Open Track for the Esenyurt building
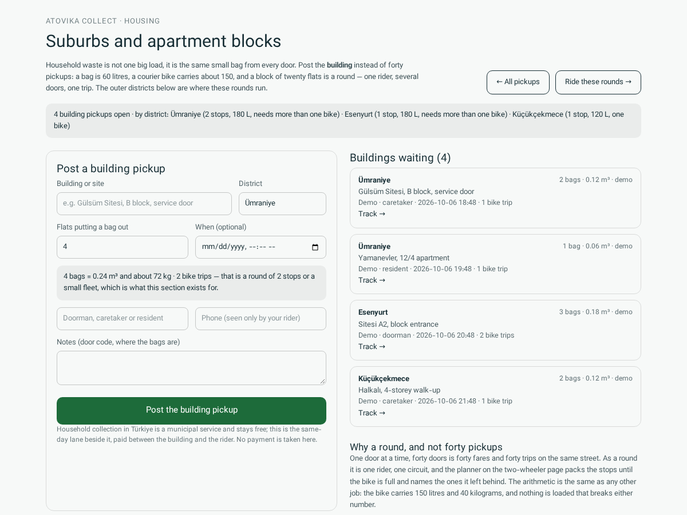This screenshot has height=515, width=687. [x=372, y=347]
